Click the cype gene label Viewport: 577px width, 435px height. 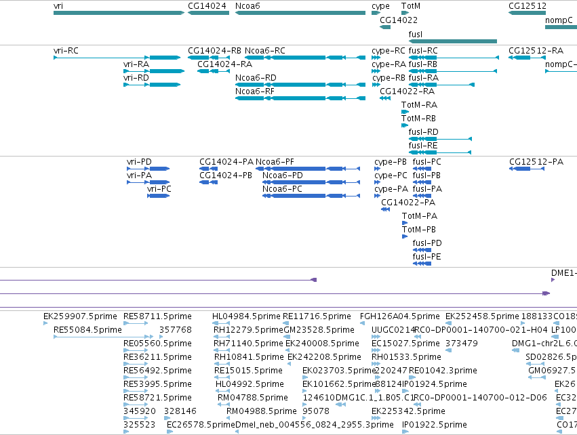click(x=380, y=6)
